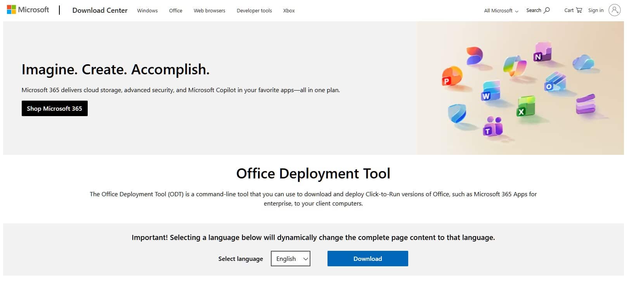Go to Download Center home link
This screenshot has height=281, width=629.
(x=100, y=10)
